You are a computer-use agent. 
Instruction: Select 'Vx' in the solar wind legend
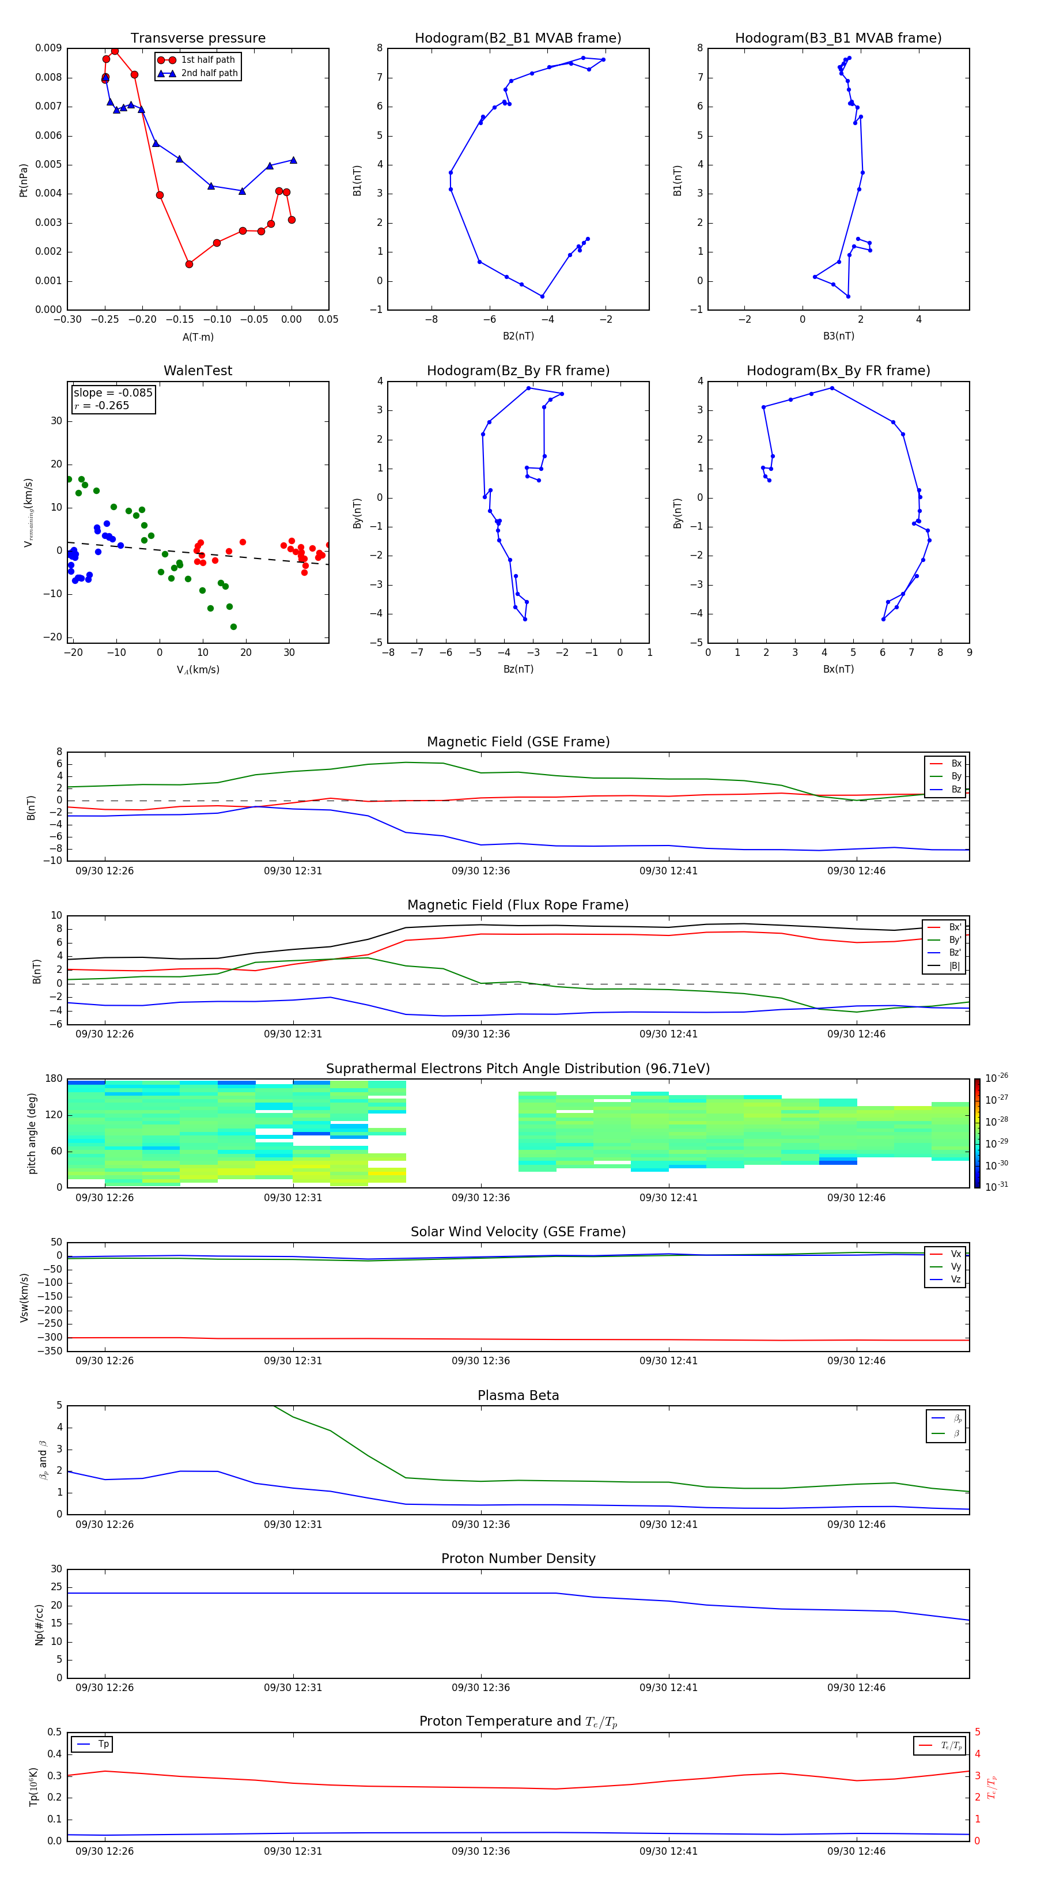(946, 1254)
